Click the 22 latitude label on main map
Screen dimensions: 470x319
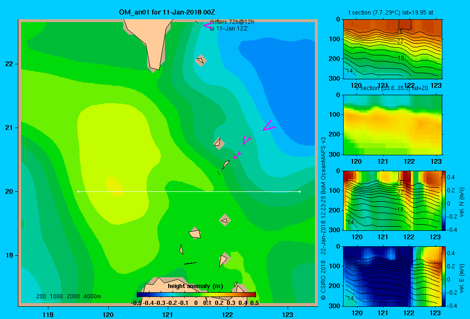point(9,64)
